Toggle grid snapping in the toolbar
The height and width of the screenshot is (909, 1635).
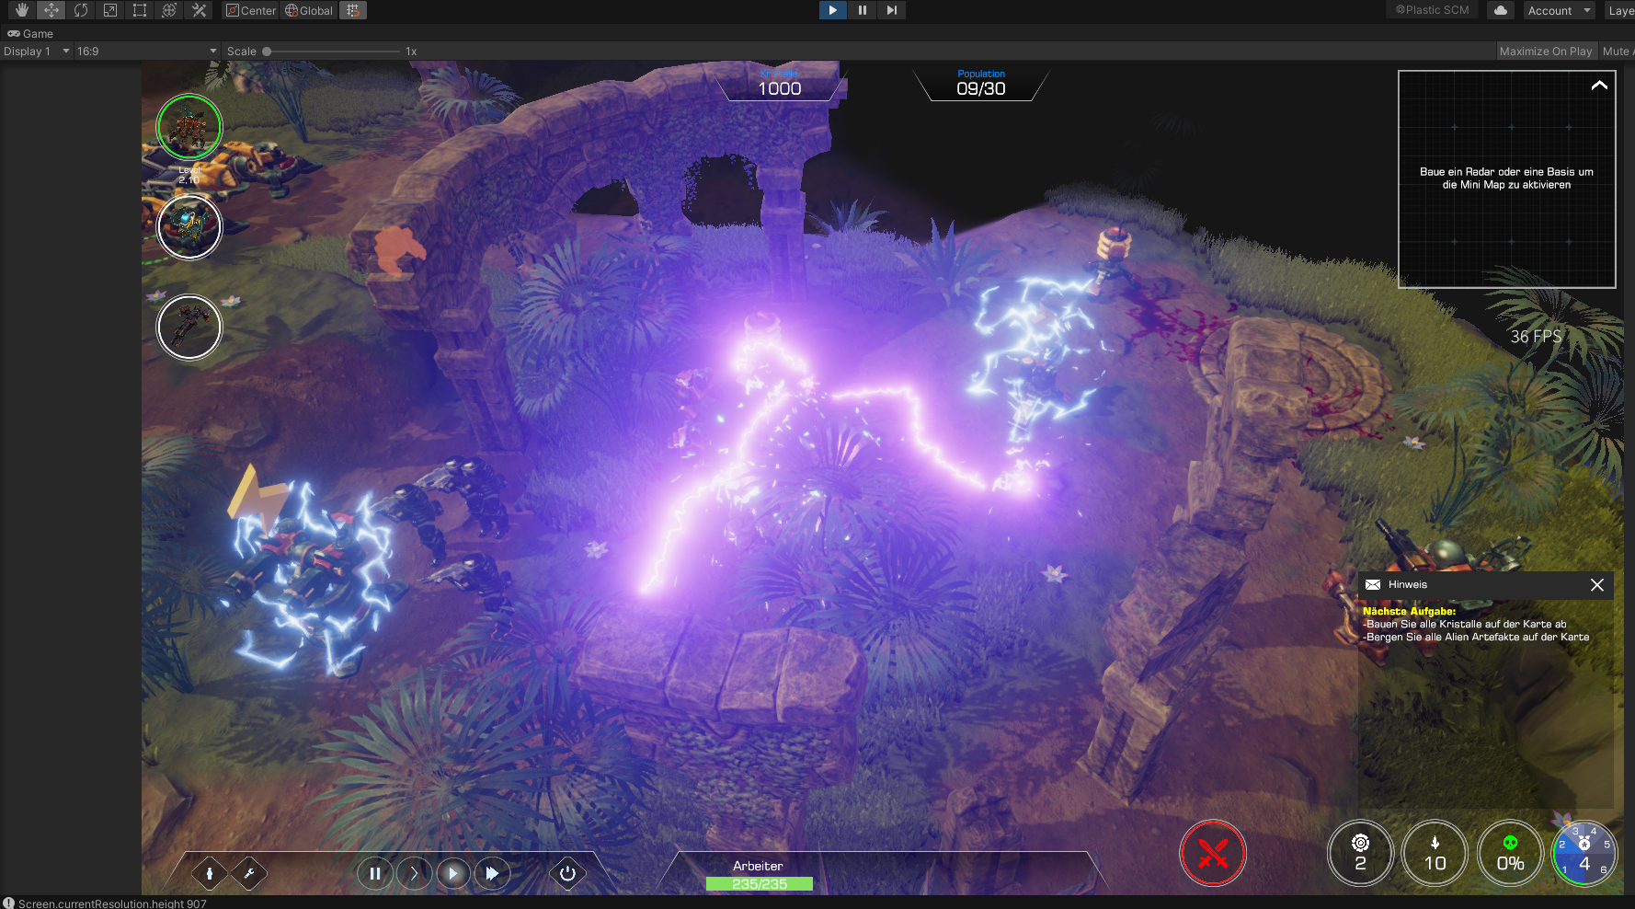352,10
